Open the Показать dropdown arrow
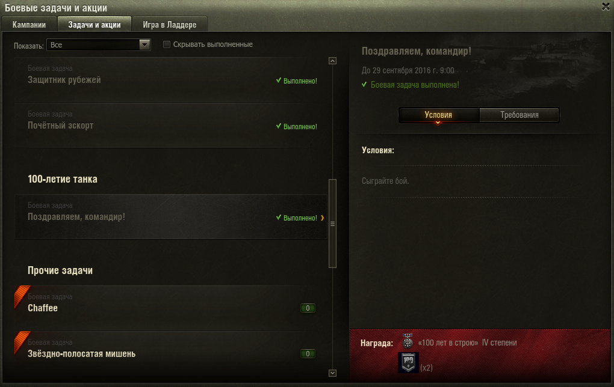Screen dimensions: 614x387 (x=144, y=45)
